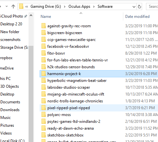The height and width of the screenshot is (142, 158).
Task: Select the harmonix-project-k folder icon
Action: 43,74
